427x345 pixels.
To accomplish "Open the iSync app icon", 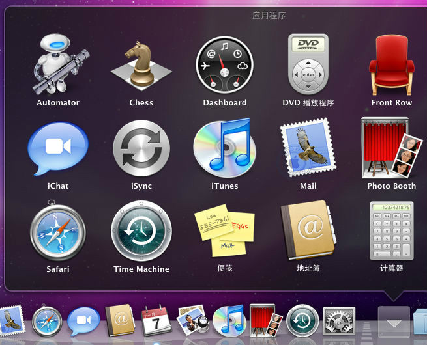I will coord(141,148).
